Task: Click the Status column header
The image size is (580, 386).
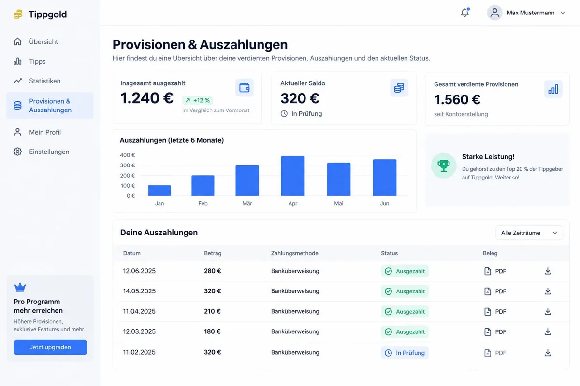Action: pos(390,253)
